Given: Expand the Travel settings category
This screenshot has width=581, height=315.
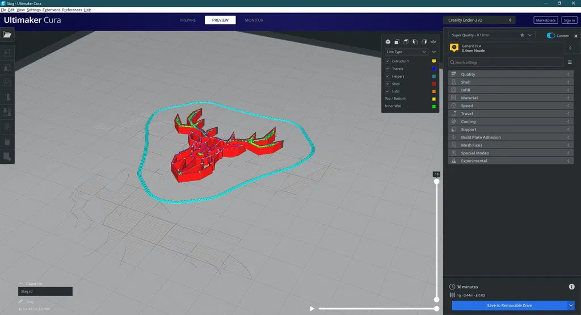Looking at the screenshot, I should [x=511, y=114].
